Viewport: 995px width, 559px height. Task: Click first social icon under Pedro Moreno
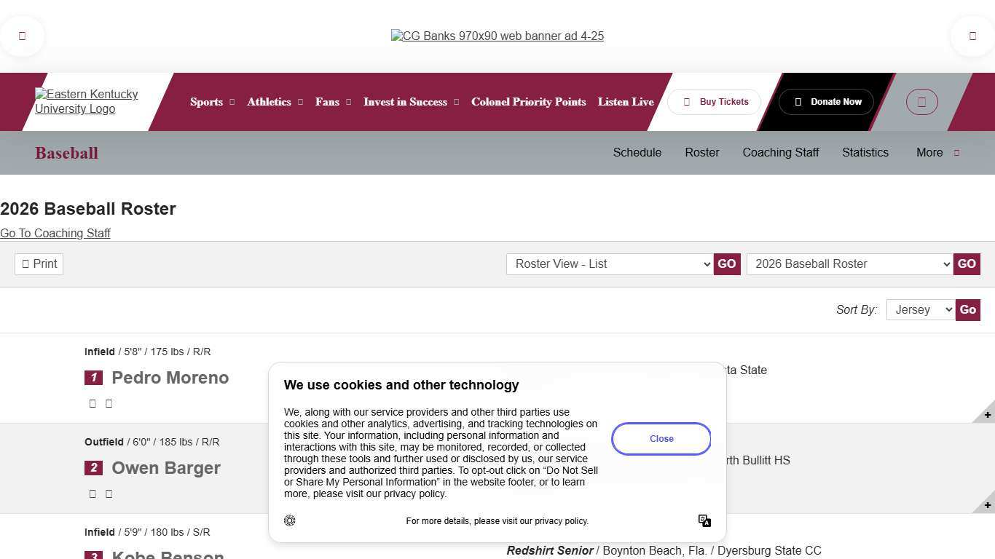tap(93, 403)
